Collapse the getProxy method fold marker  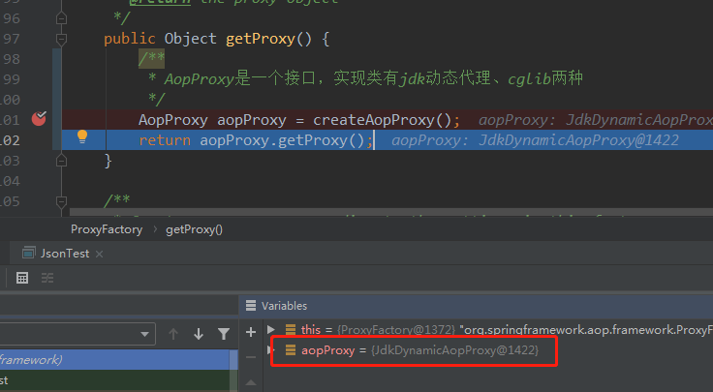pyautogui.click(x=61, y=39)
